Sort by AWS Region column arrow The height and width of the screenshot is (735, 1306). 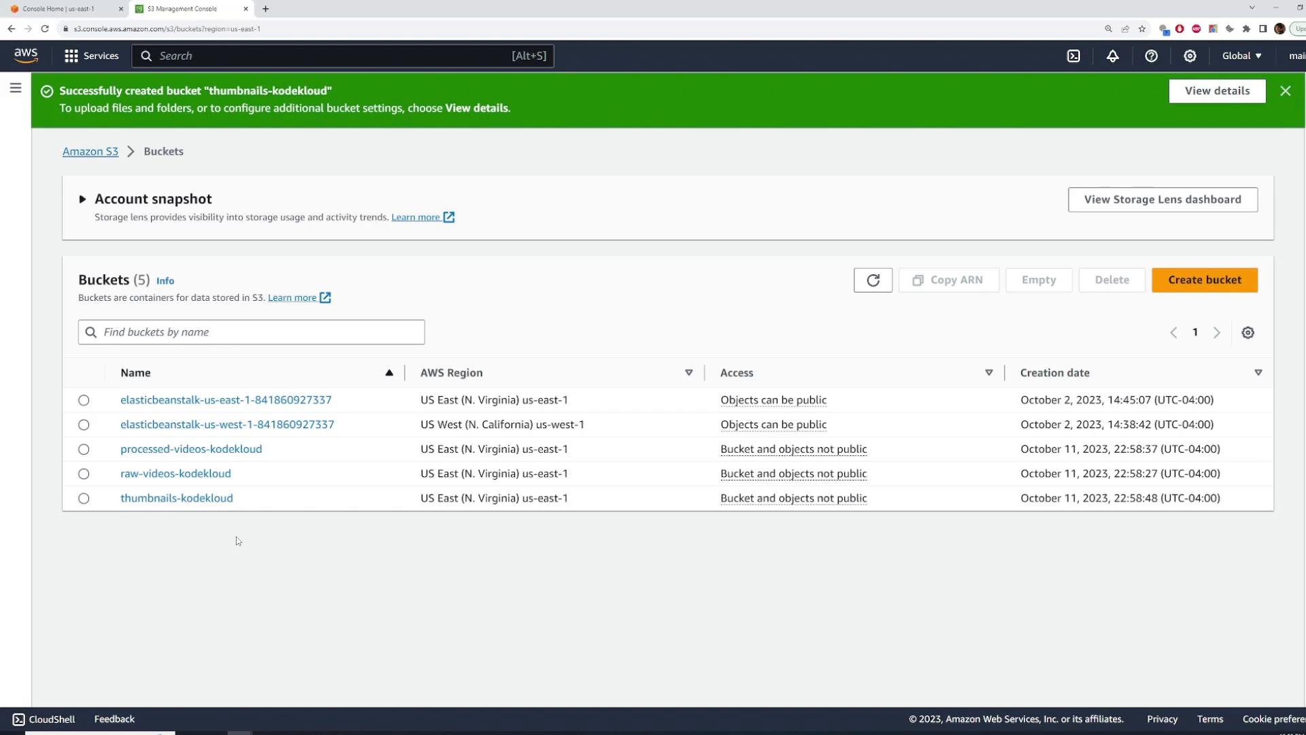(688, 372)
